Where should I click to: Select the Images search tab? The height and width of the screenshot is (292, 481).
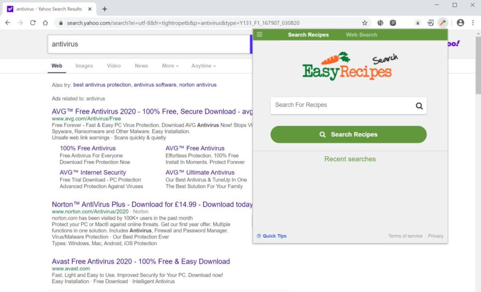pyautogui.click(x=84, y=66)
